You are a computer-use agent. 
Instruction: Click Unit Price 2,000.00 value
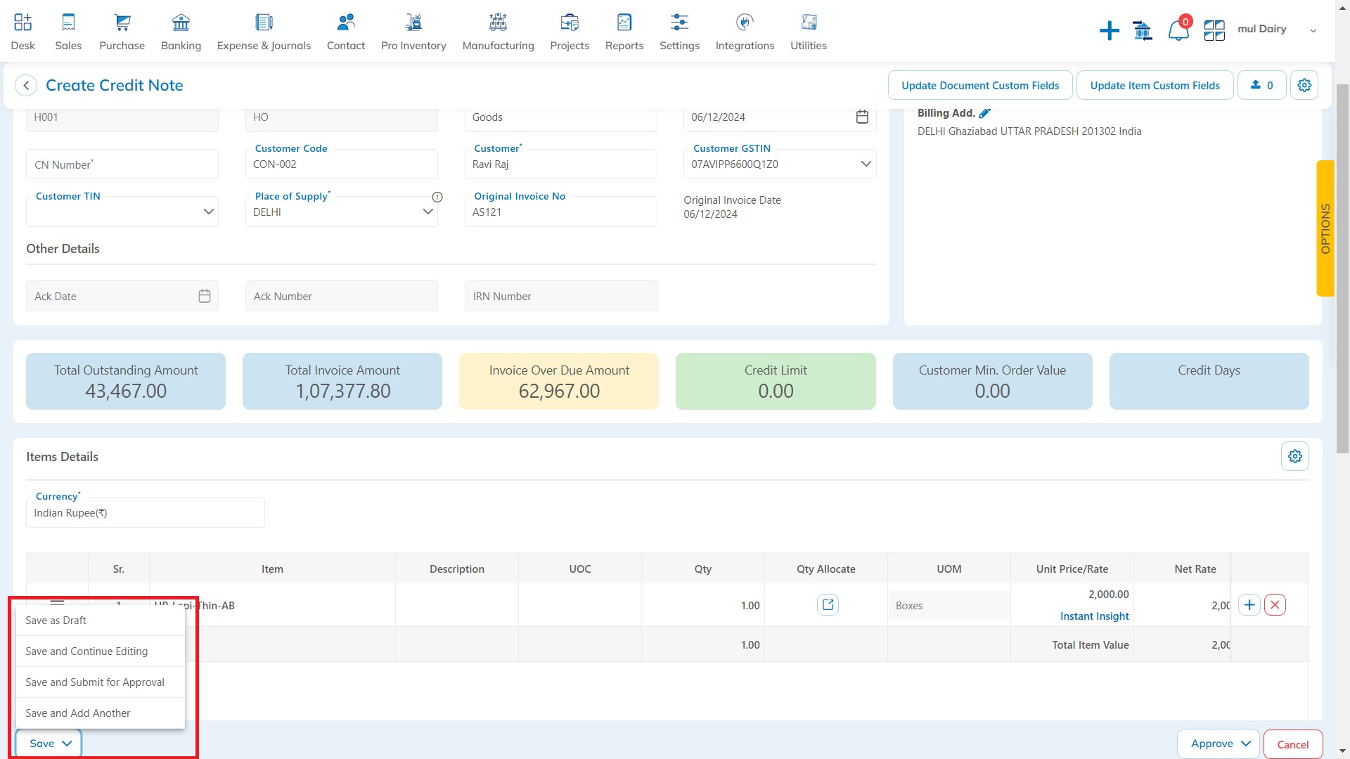(1108, 595)
